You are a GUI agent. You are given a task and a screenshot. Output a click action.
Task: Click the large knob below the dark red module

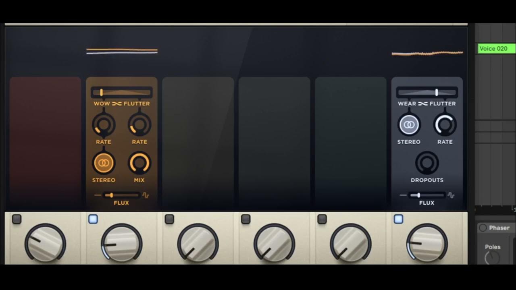45,244
